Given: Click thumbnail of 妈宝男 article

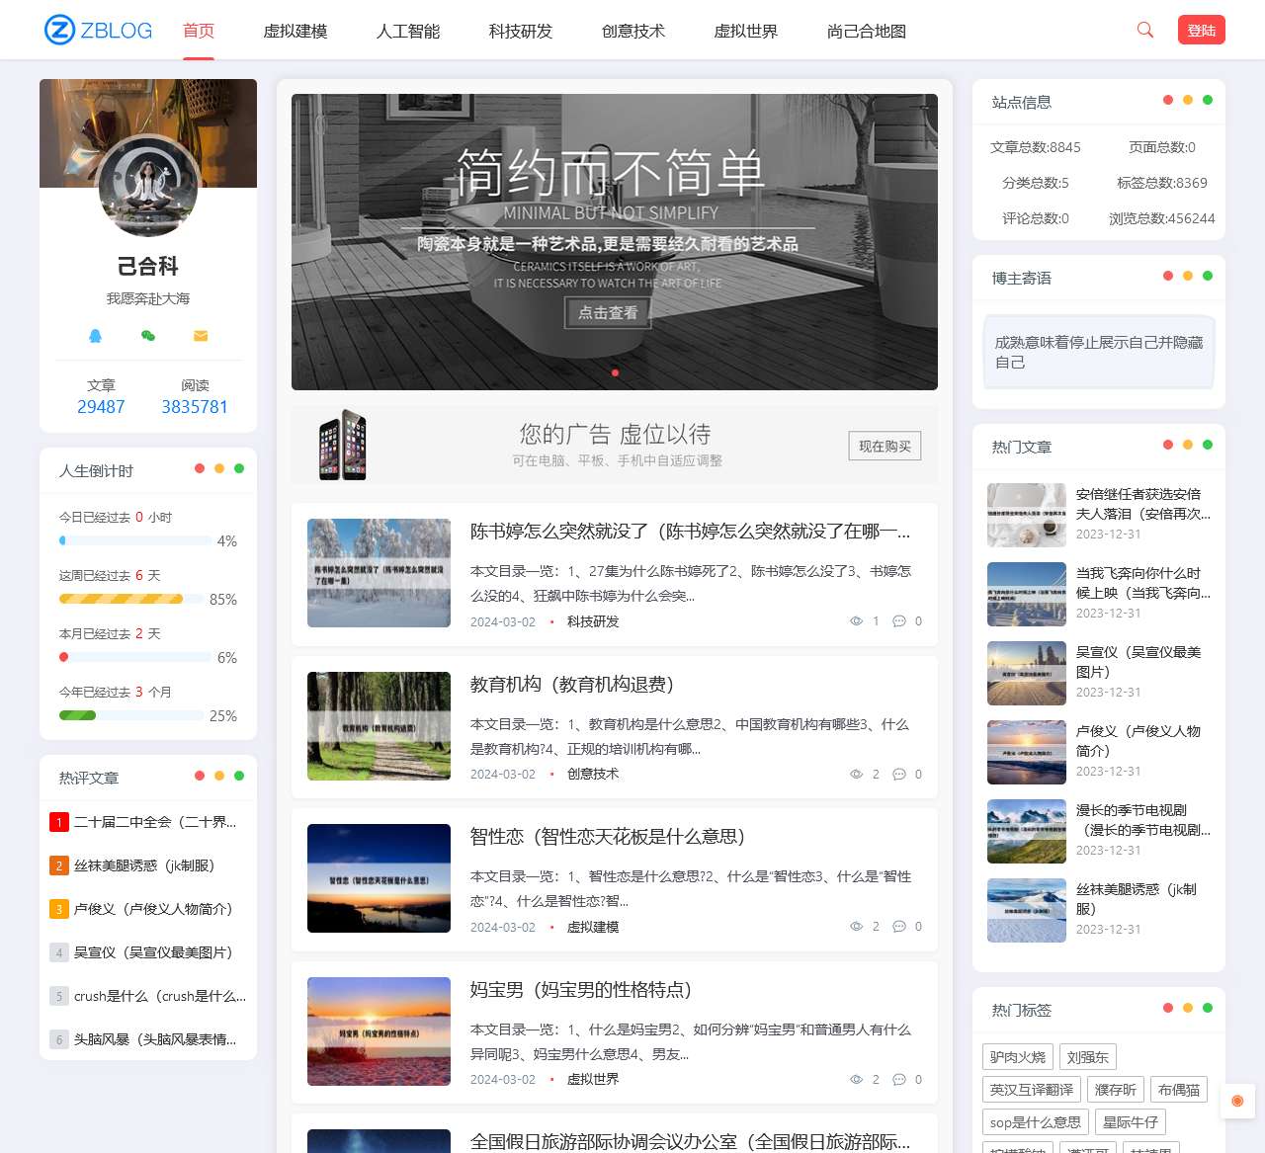Looking at the screenshot, I should (379, 1031).
